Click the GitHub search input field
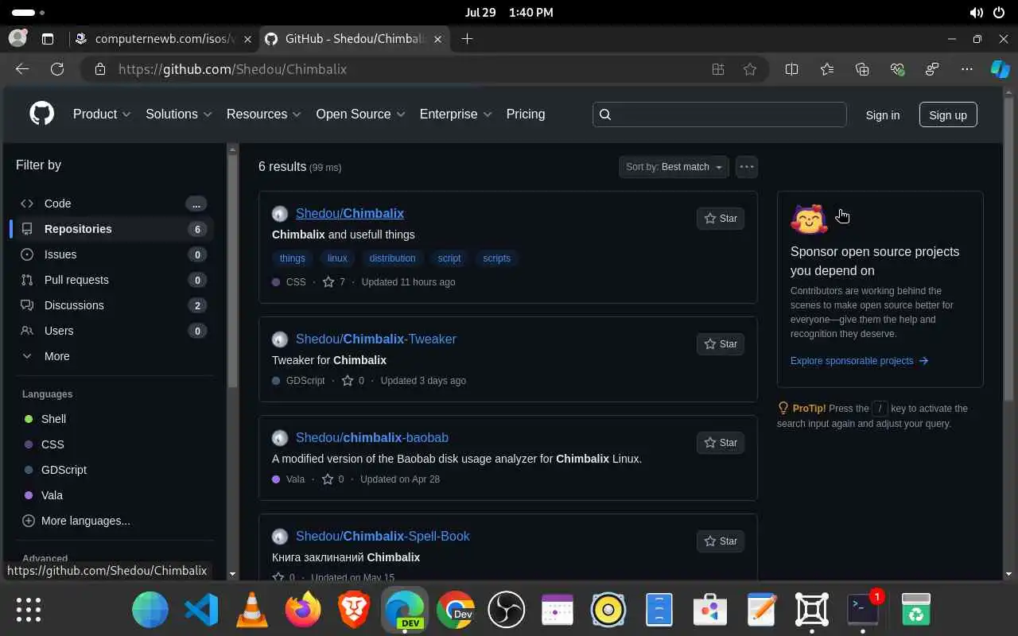 coord(719,114)
